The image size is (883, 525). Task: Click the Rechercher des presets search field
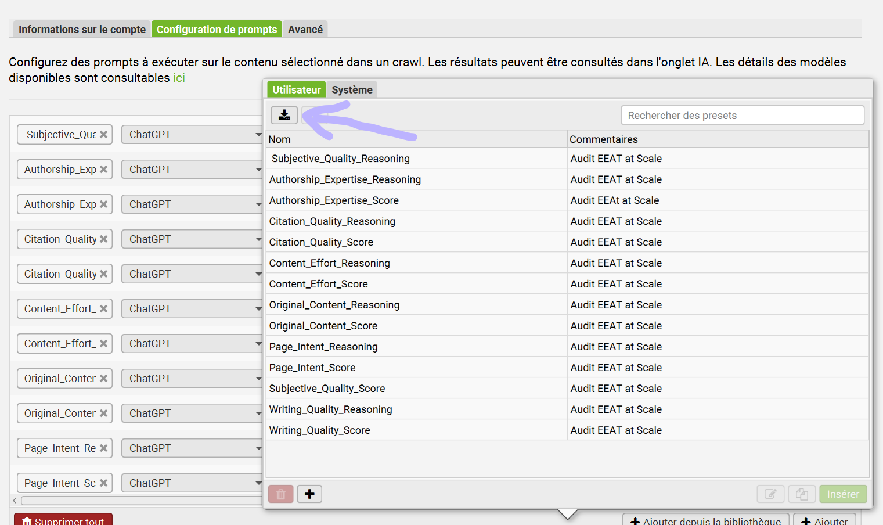coord(742,116)
